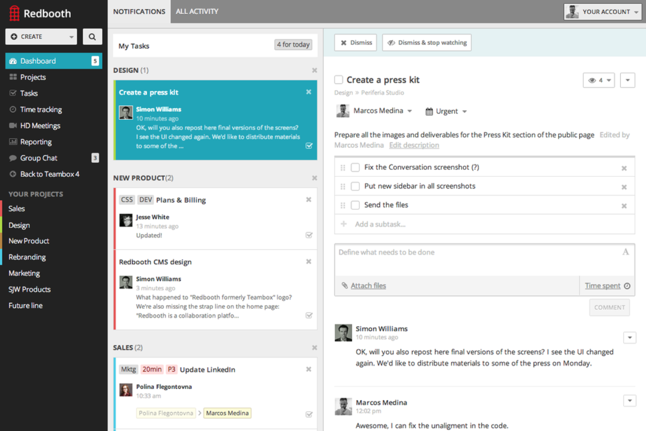Click the Redbooth logo icon
The image size is (646, 431).
point(14,13)
